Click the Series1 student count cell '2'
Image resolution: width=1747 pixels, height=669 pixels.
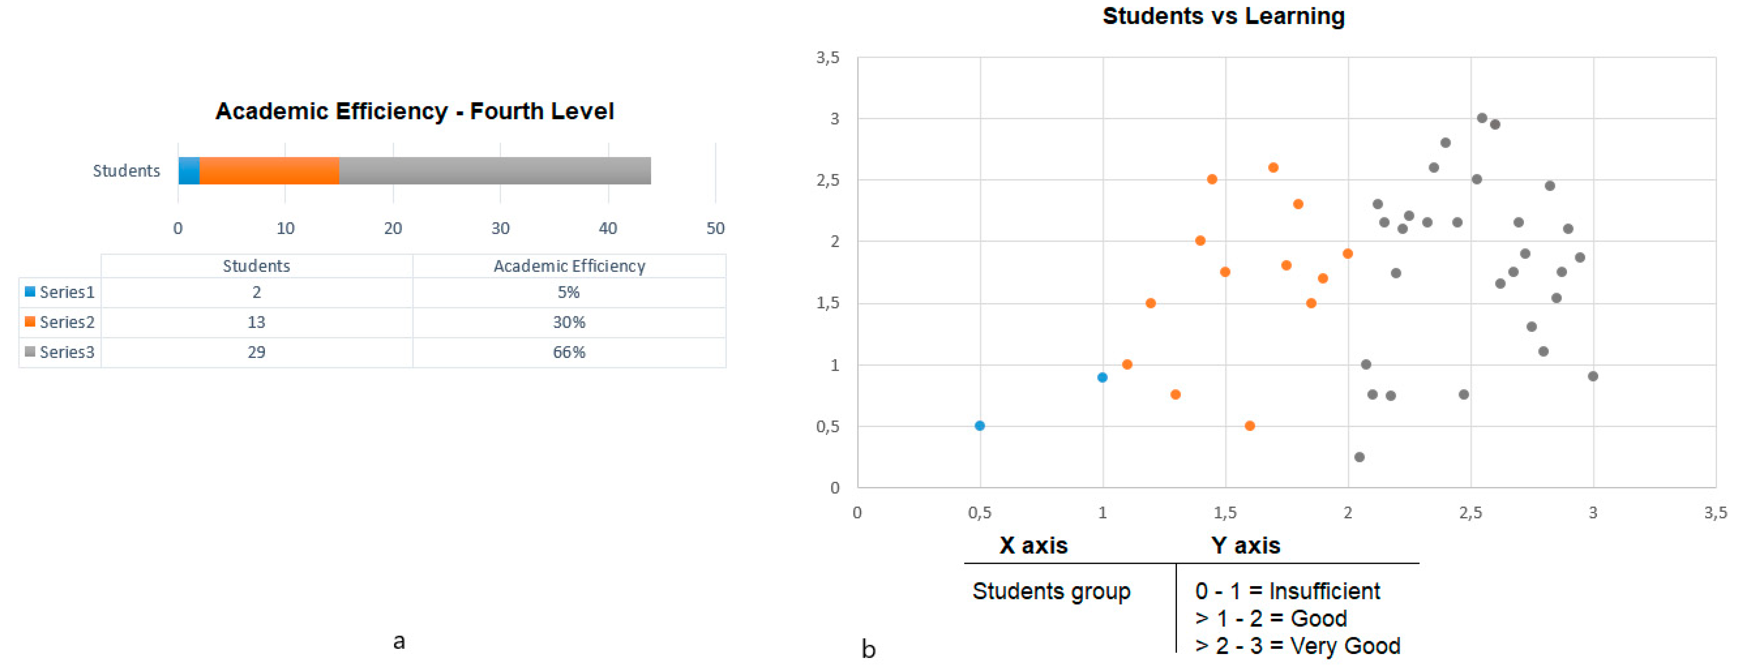tap(256, 292)
